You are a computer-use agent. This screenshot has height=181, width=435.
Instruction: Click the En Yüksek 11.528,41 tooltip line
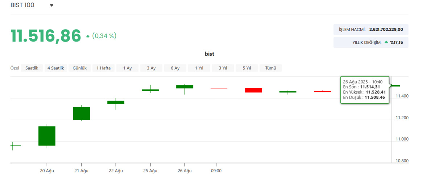pos(364,92)
